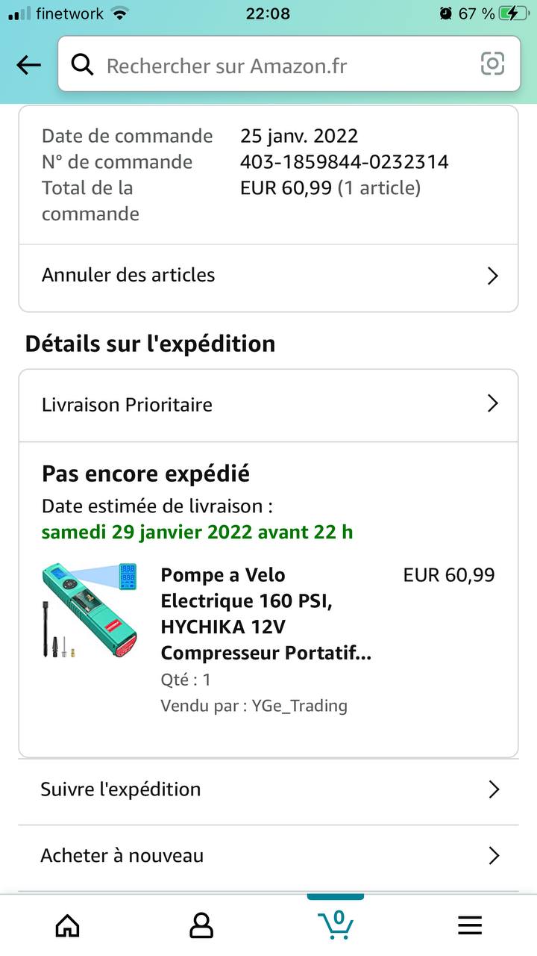The image size is (537, 956).
Task: Tap the Livraison Prioritaire row text
Action: (x=127, y=404)
